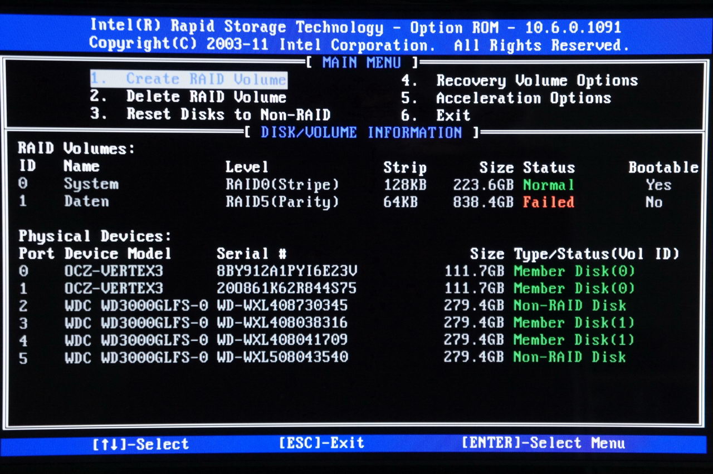This screenshot has width=713, height=474.
Task: Select Reset Disks to Non-RAID
Action: tap(211, 115)
